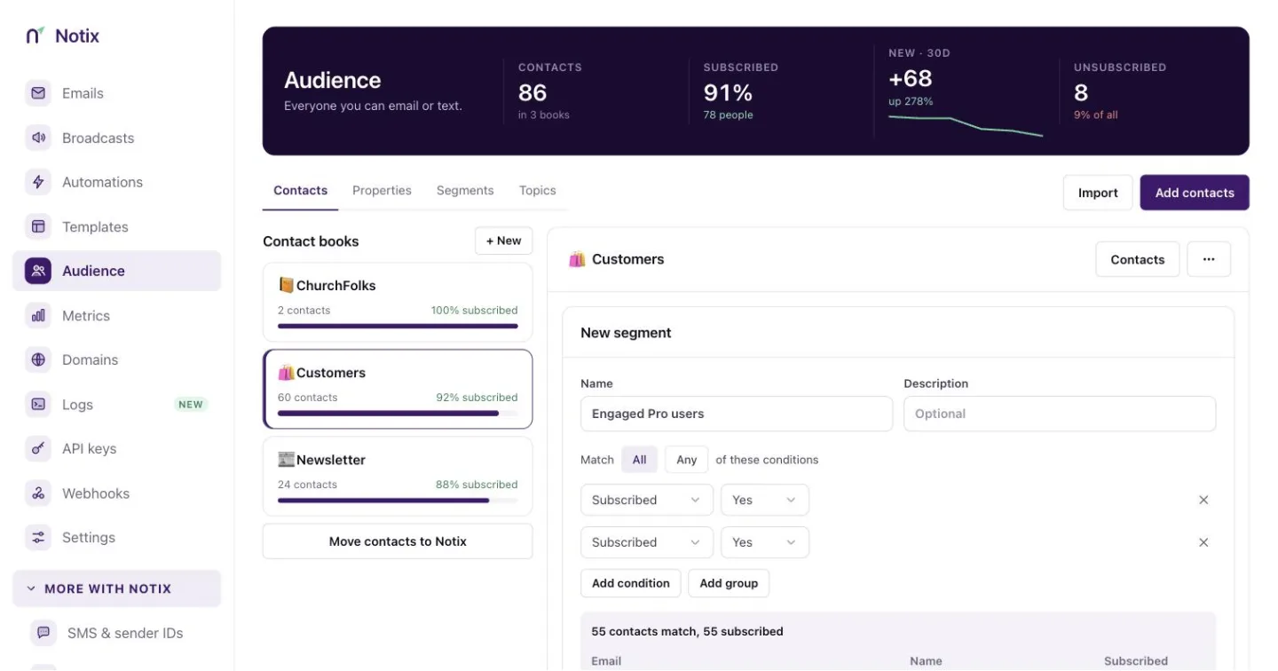1278x671 pixels.
Task: Click the SMS & sender IDs chat icon
Action: (43, 633)
